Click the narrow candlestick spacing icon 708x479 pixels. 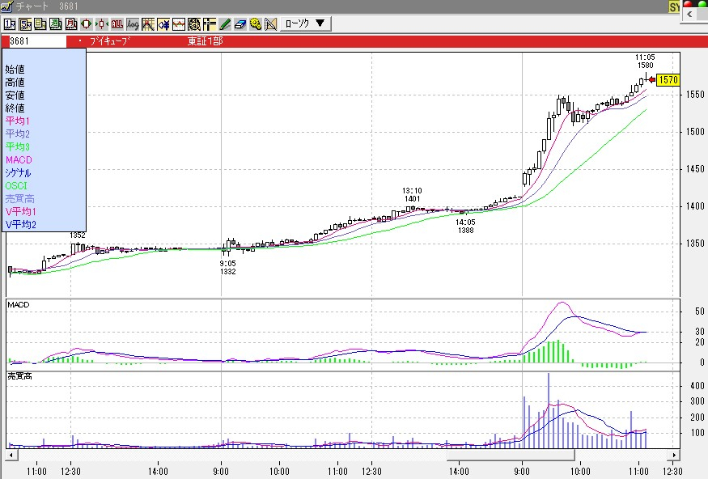pyautogui.click(x=102, y=23)
